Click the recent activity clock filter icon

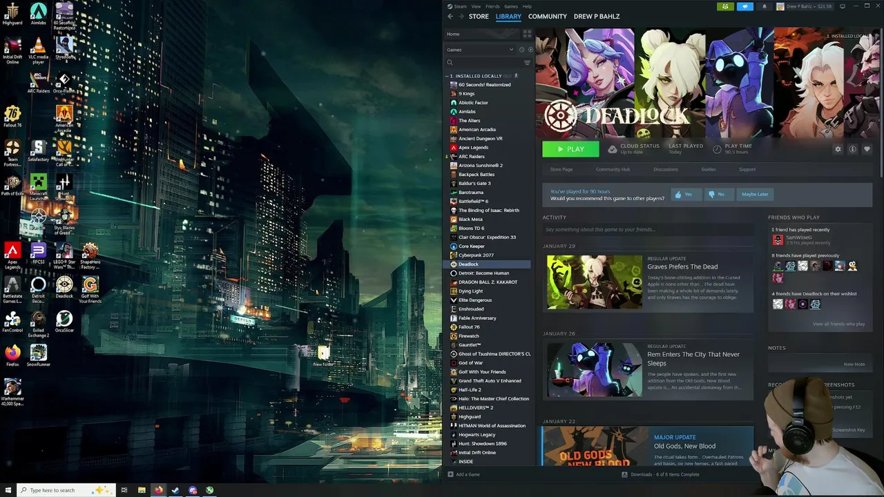pos(521,50)
